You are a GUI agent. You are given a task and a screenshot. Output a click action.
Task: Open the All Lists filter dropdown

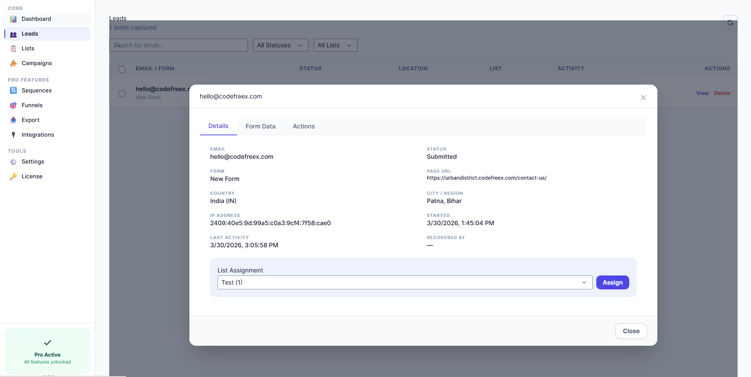[x=335, y=45]
